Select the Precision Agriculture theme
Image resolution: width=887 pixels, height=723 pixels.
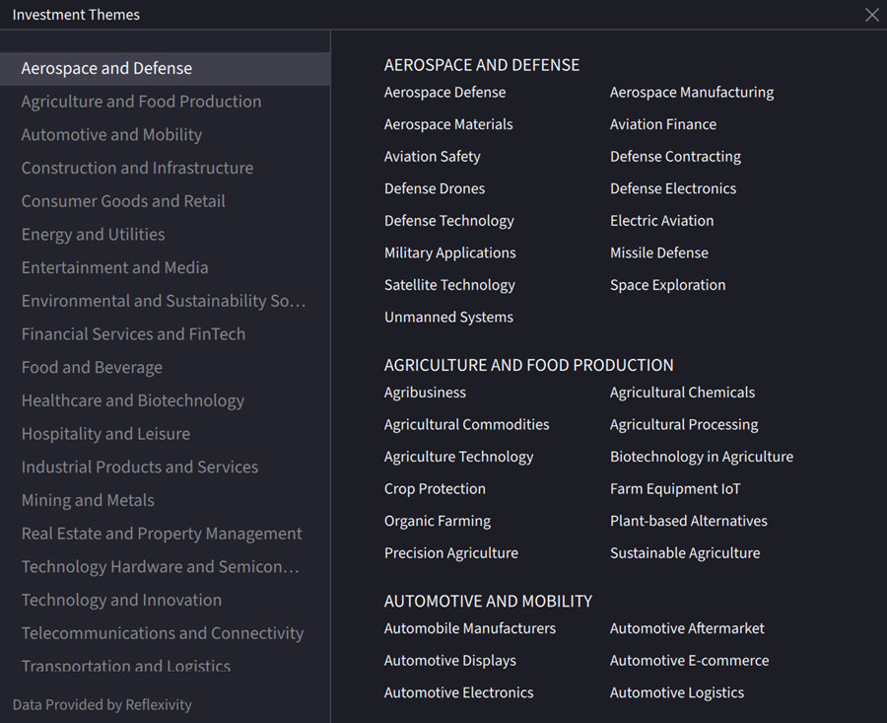point(450,553)
